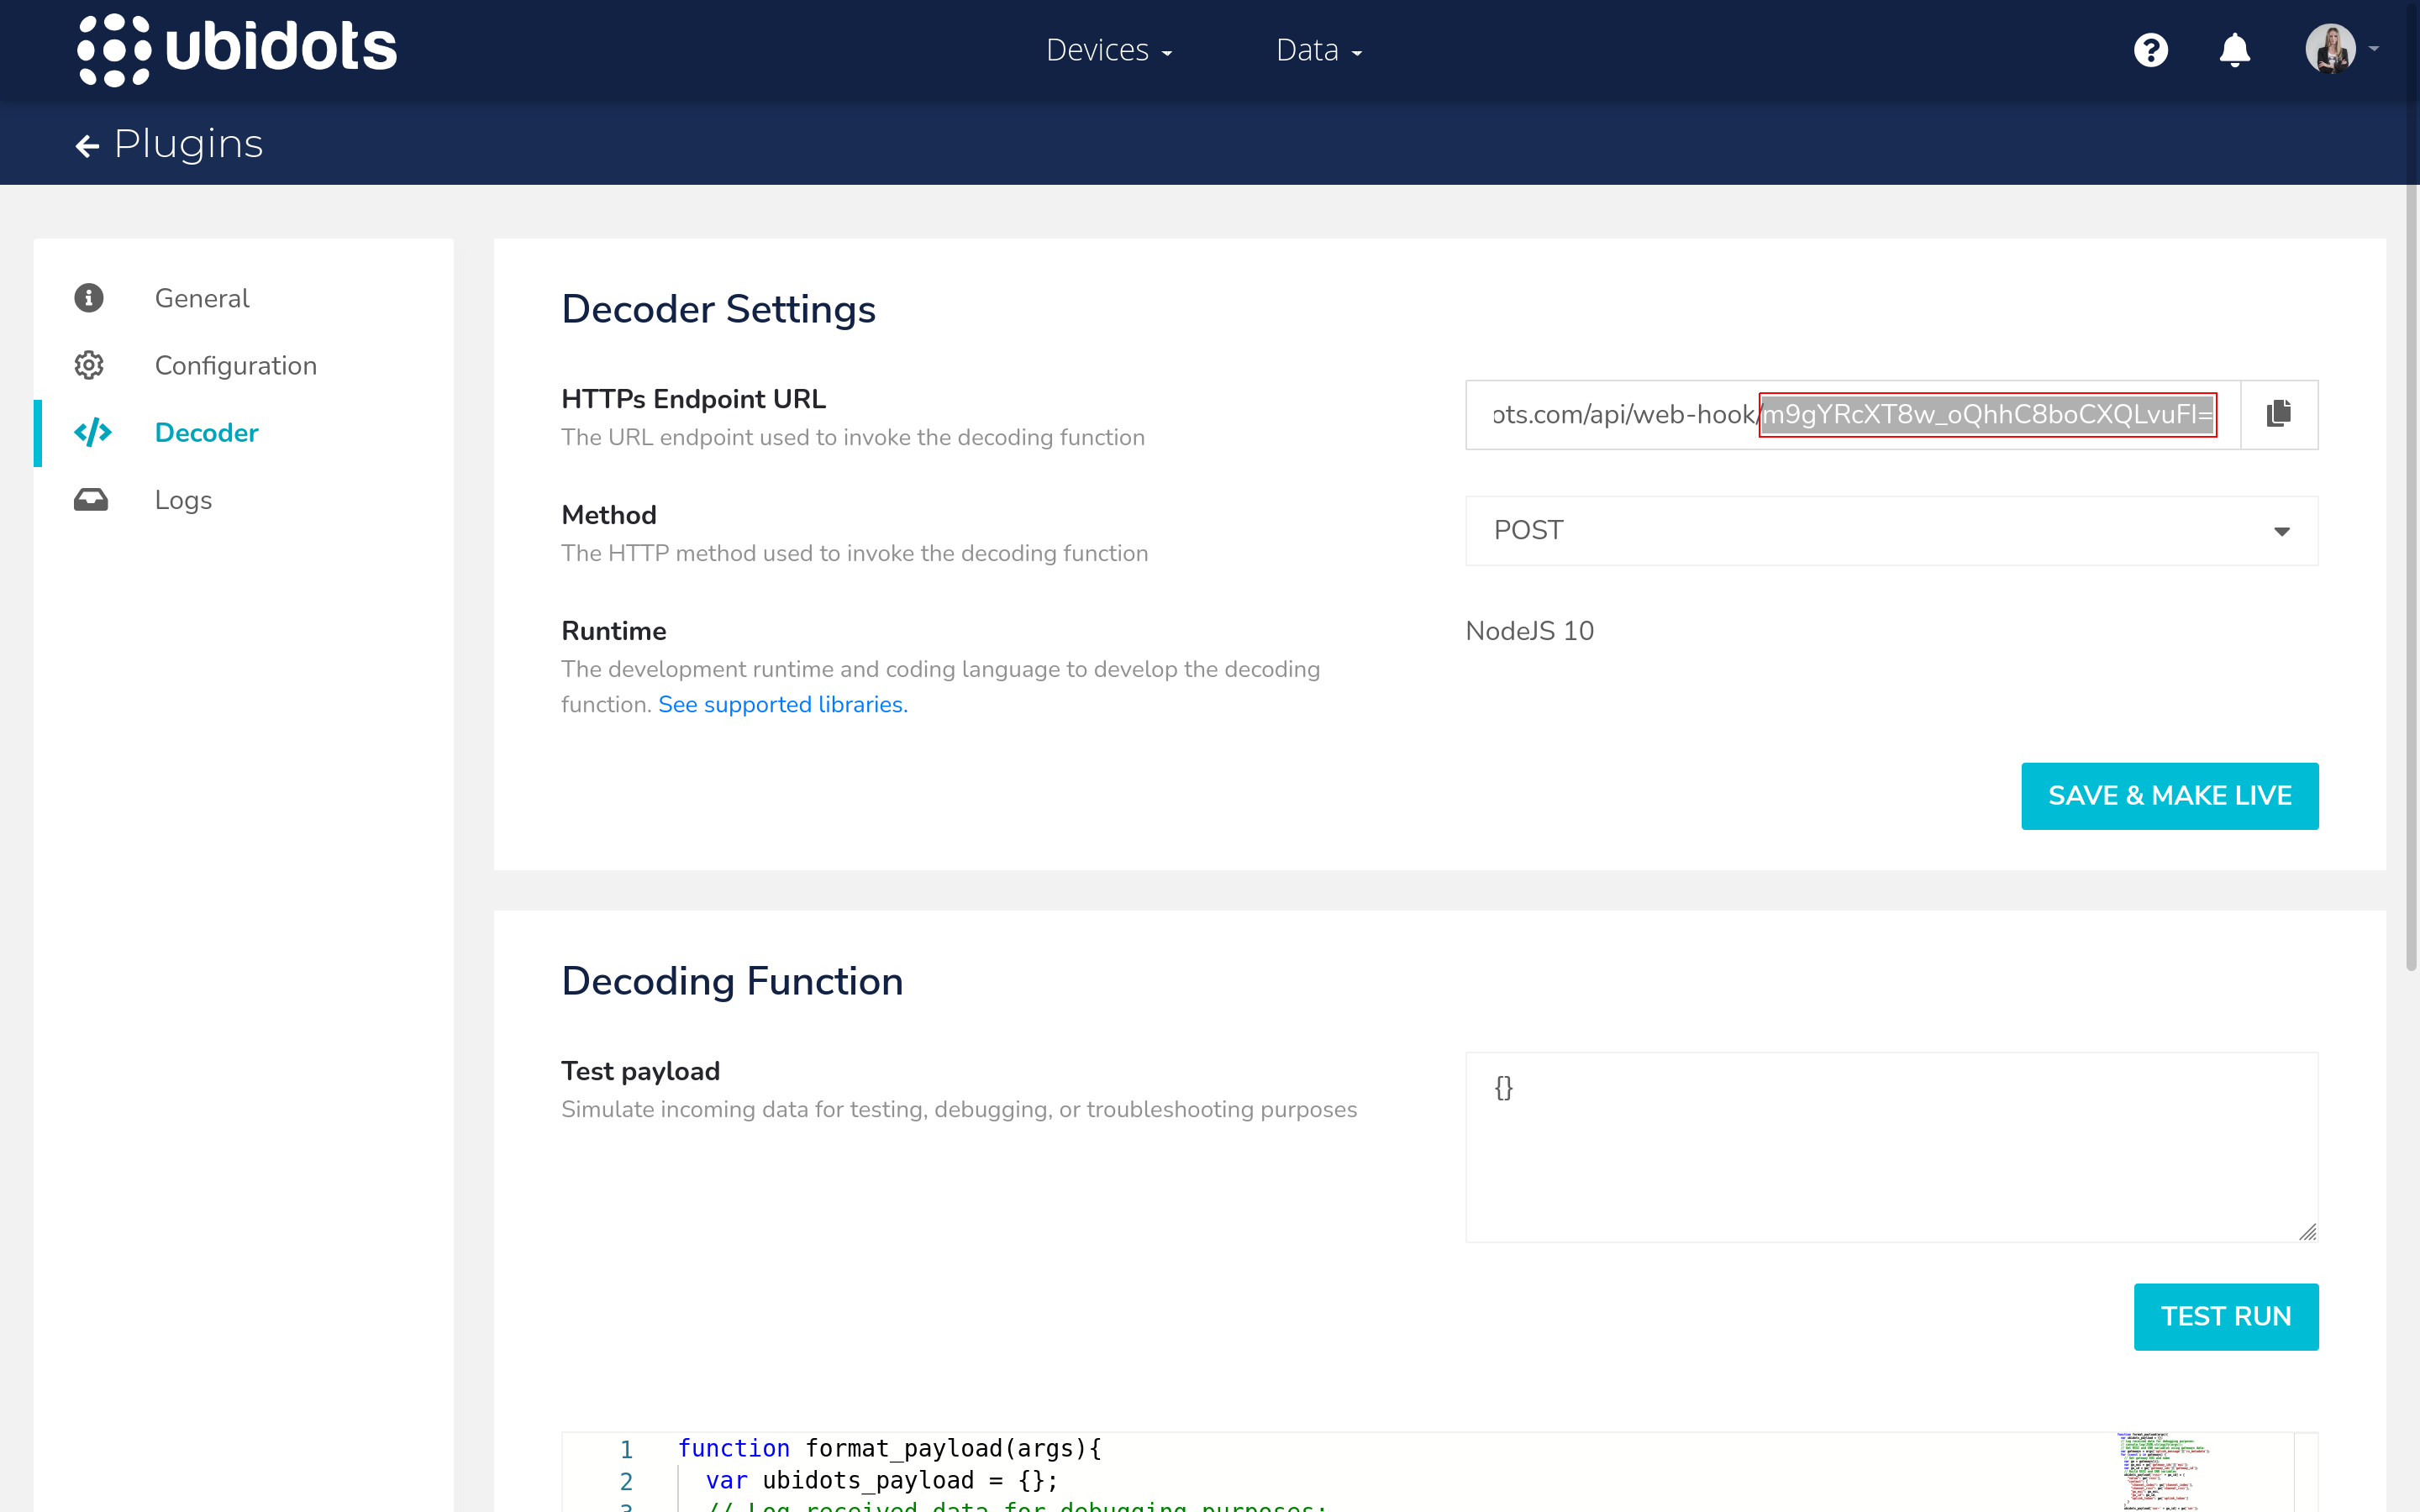
Task: Click SAVE & MAKE LIVE
Action: point(2170,795)
